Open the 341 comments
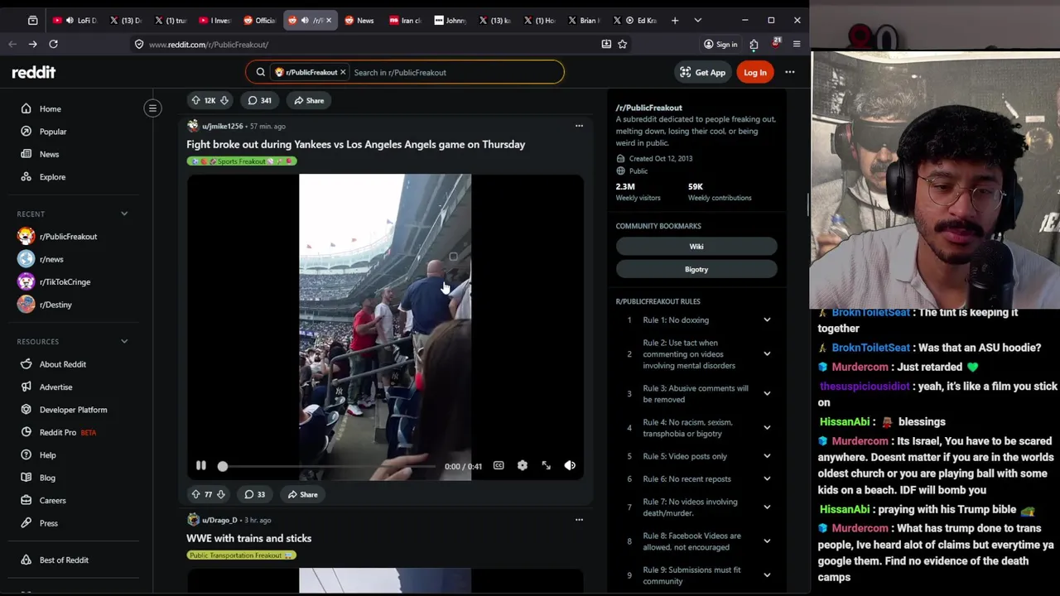This screenshot has width=1060, height=596. (x=259, y=100)
